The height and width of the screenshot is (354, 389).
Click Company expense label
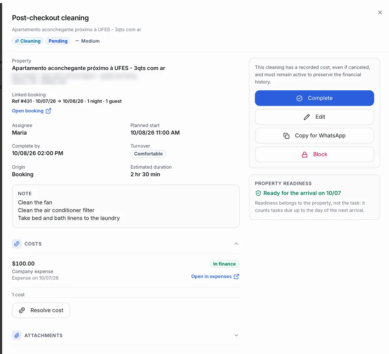click(33, 272)
